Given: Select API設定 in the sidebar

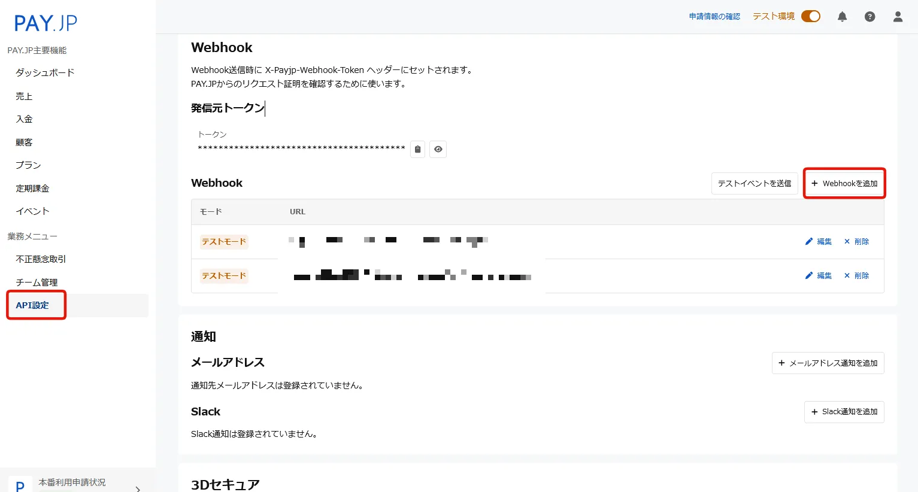Looking at the screenshot, I should pos(32,305).
